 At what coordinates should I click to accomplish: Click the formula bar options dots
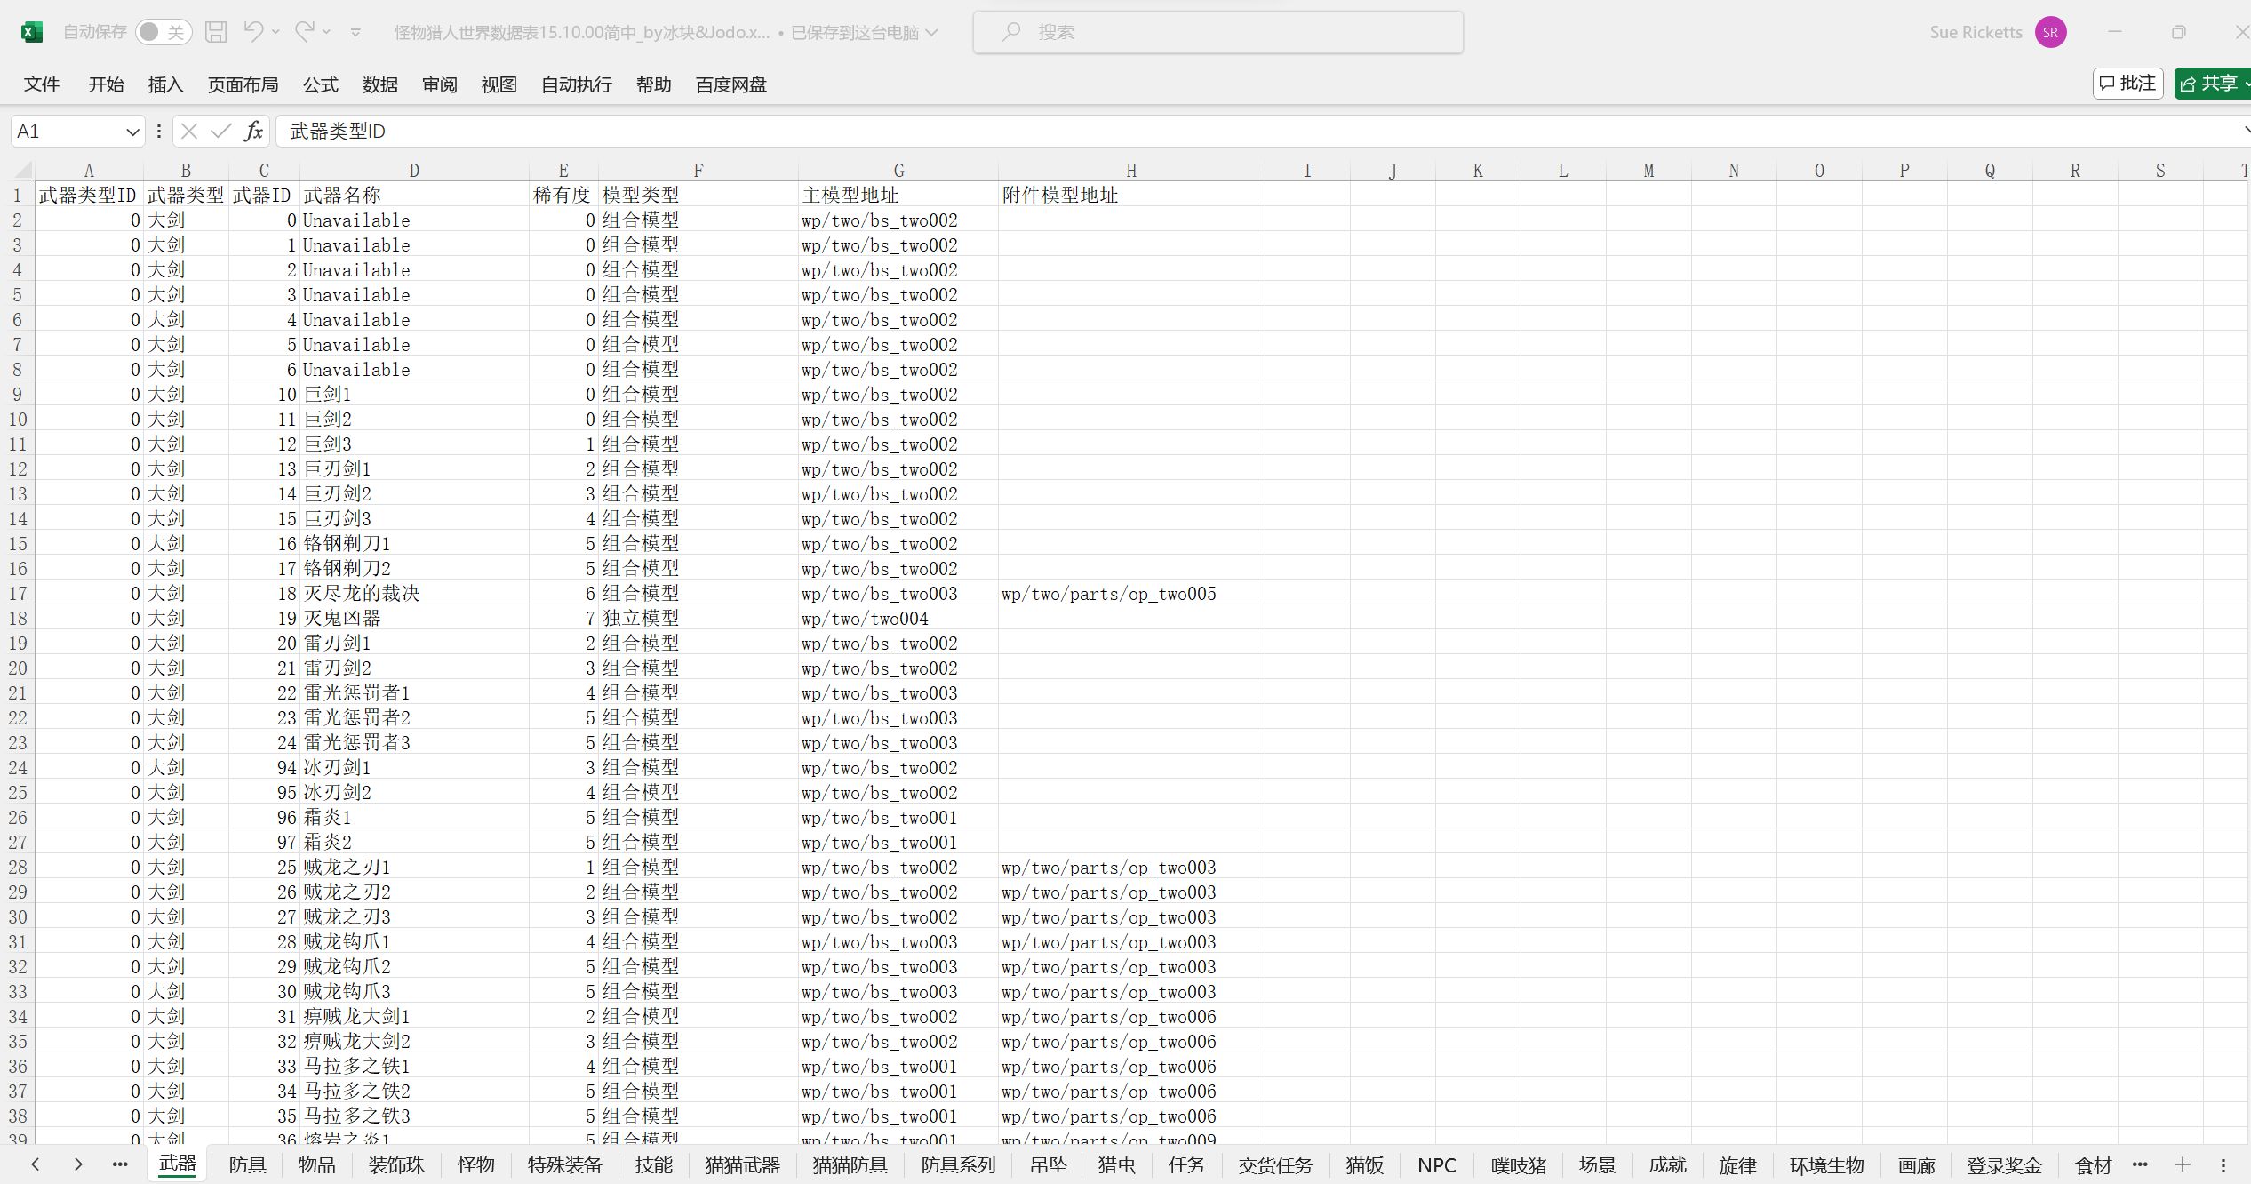(159, 132)
